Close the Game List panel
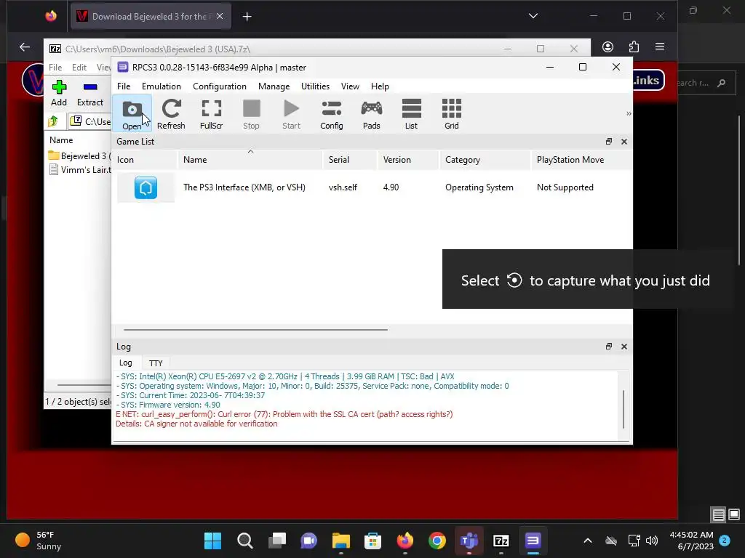Viewport: 745px width, 558px height. pos(624,142)
